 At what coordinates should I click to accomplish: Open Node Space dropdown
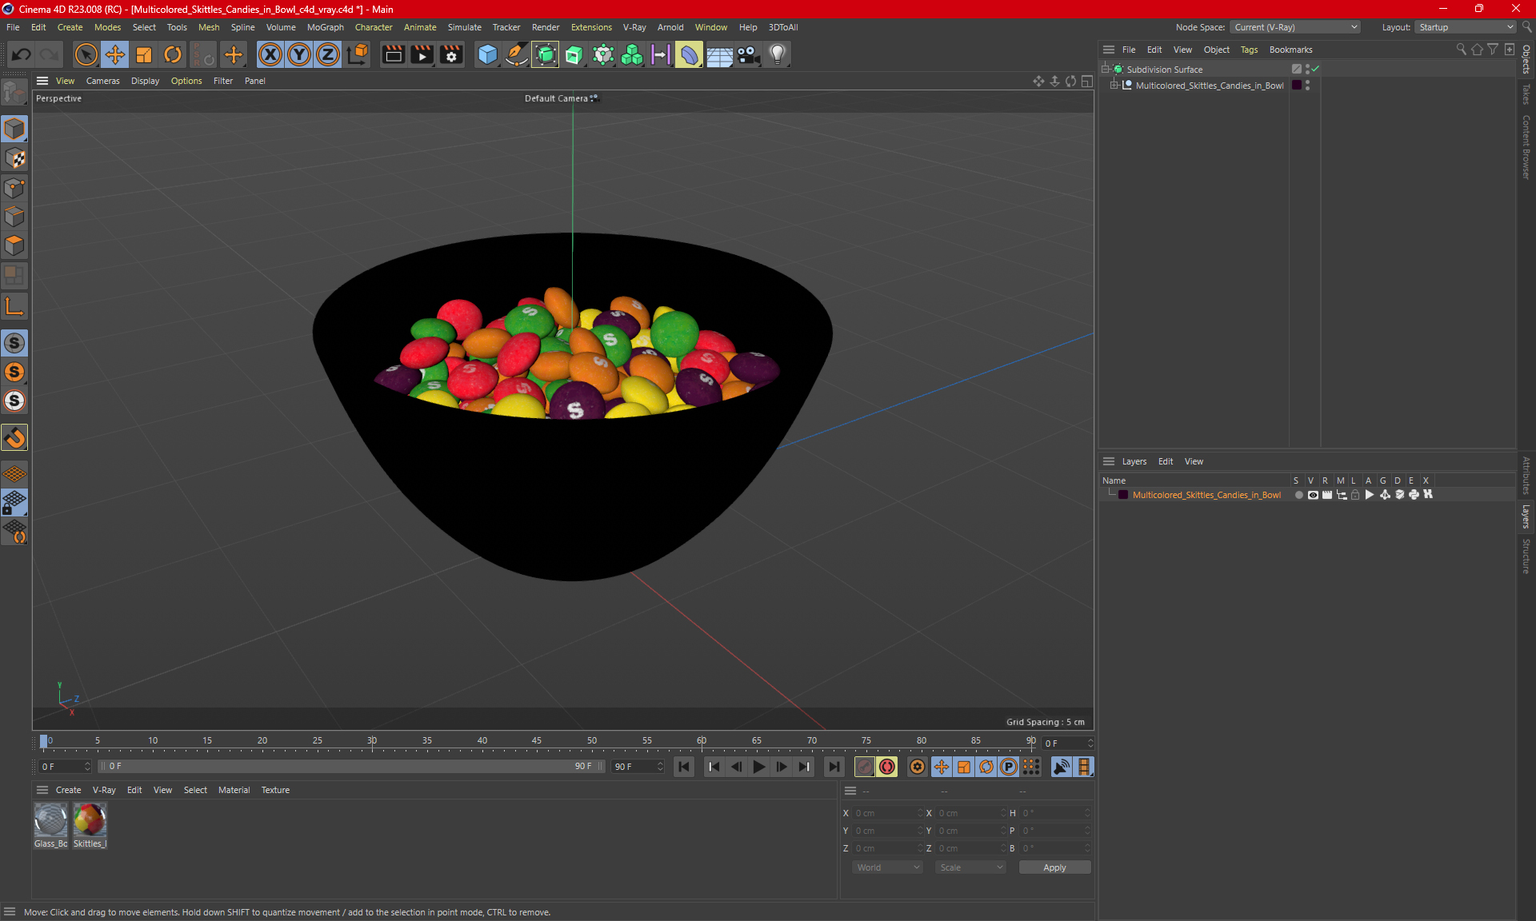click(1294, 27)
